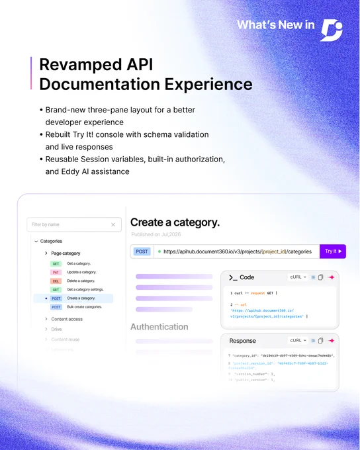Click the Authentication section heading

coord(159,327)
